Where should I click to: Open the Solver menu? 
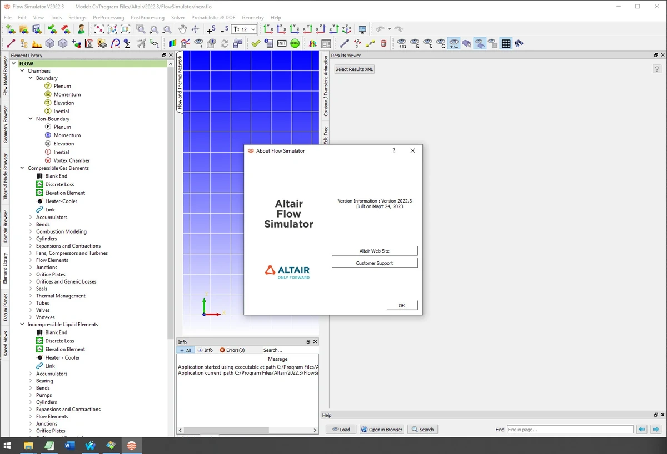(x=178, y=17)
